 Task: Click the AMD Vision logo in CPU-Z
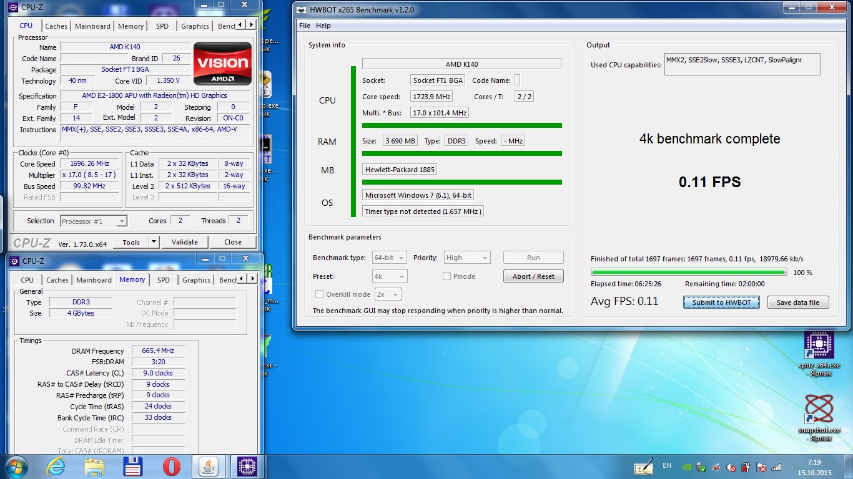pyautogui.click(x=222, y=64)
